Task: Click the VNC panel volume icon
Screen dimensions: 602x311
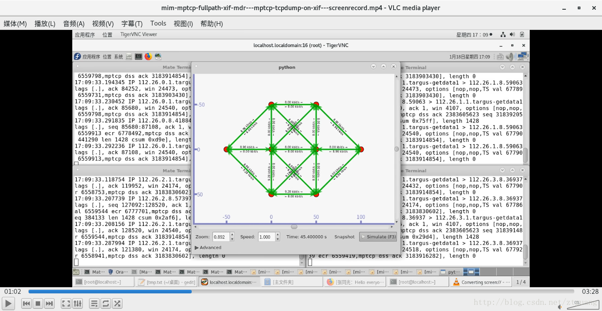Action: 511,56
